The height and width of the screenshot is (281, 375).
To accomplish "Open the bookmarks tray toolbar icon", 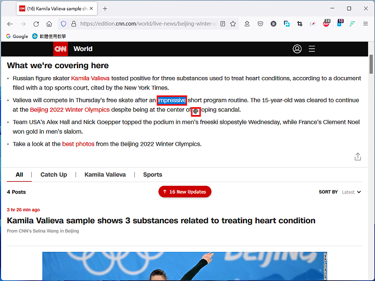I will (x=247, y=23).
